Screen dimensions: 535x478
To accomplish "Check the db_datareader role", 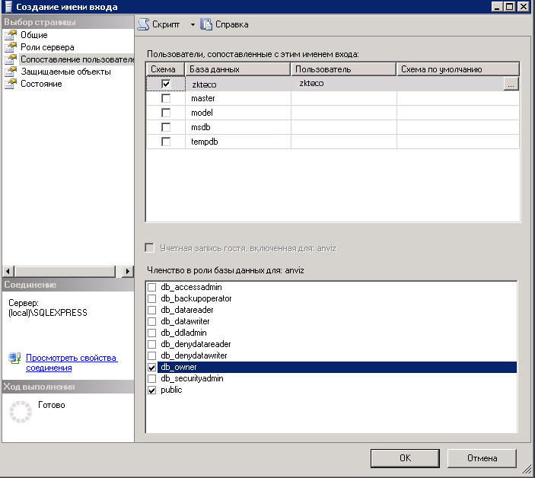I will click(x=152, y=310).
